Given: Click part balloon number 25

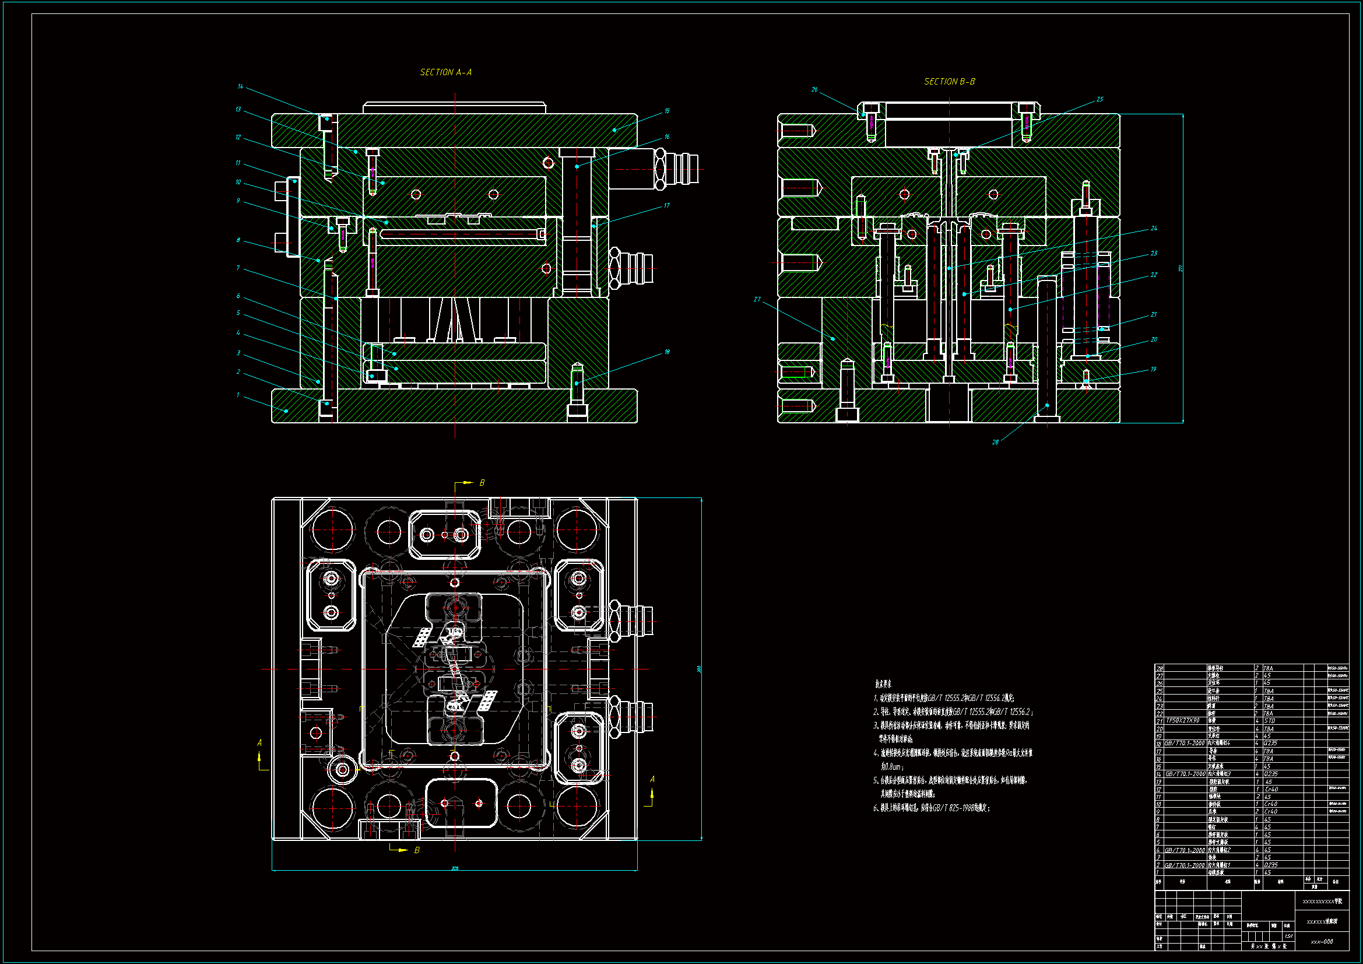Looking at the screenshot, I should tap(1099, 100).
